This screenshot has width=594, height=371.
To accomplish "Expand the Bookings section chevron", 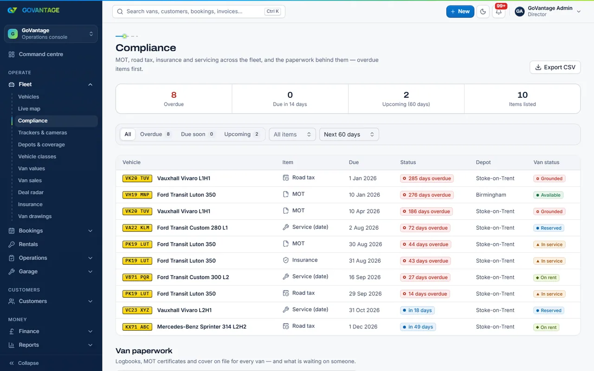I will point(90,231).
